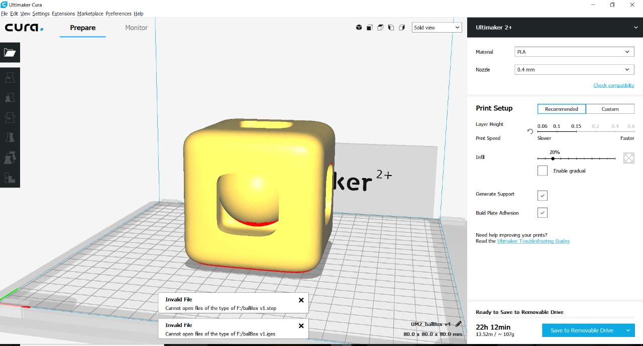
Task: Toggle Build Plate Adhesion checkbox
Action: click(543, 213)
